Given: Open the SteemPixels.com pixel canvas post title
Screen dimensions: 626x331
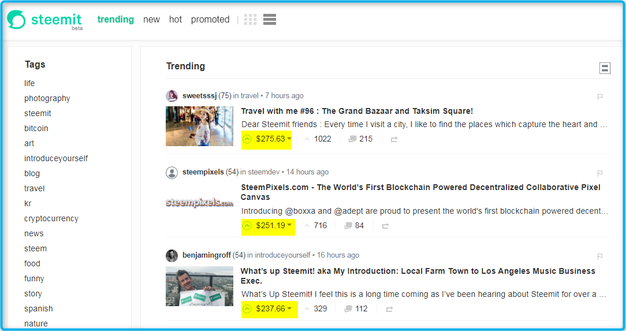Looking at the screenshot, I should point(420,192).
